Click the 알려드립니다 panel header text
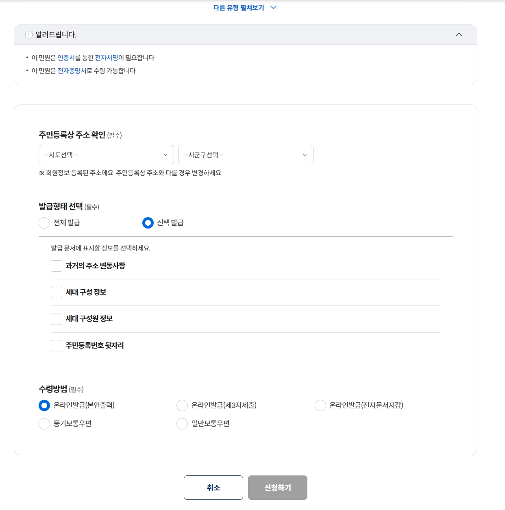 pos(56,35)
